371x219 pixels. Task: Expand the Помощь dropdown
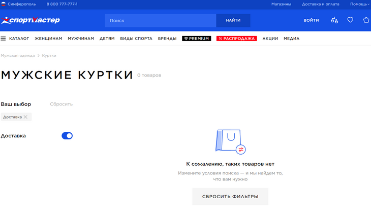[x=360, y=4]
